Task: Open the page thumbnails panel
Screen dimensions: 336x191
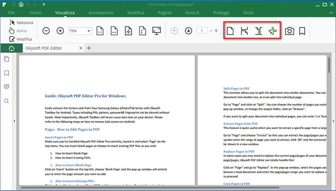Action: click(7, 59)
